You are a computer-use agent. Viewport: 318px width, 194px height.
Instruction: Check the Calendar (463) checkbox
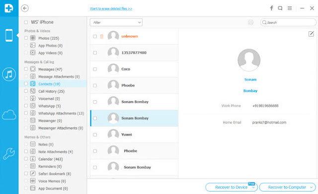pos(26,159)
